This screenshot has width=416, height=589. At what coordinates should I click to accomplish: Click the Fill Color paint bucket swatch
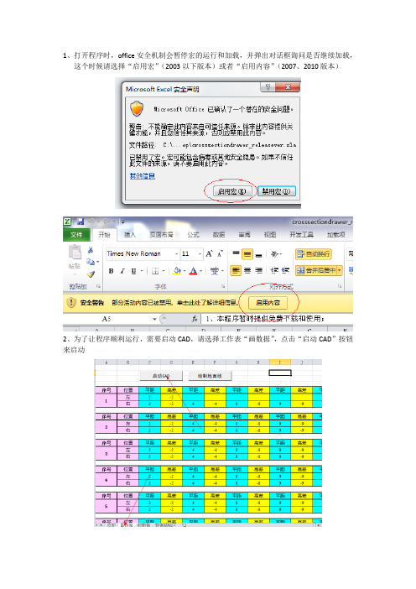pos(177,271)
